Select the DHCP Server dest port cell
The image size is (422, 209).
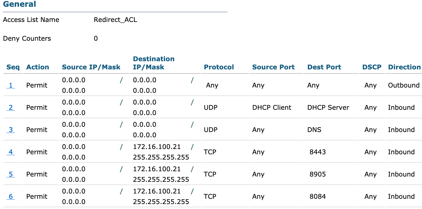tap(328, 108)
